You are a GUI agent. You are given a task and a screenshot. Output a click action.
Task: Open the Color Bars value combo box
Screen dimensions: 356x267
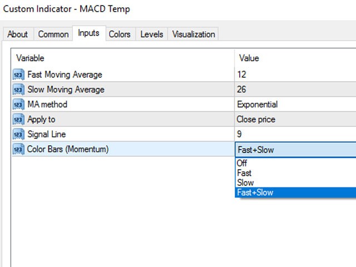coord(295,149)
